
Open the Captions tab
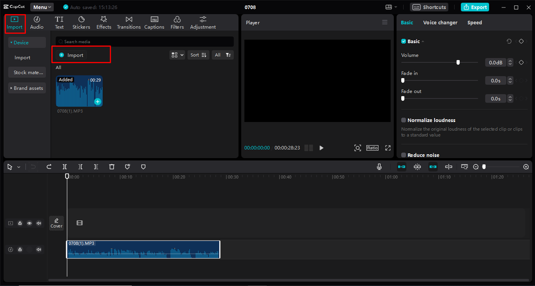(x=154, y=23)
